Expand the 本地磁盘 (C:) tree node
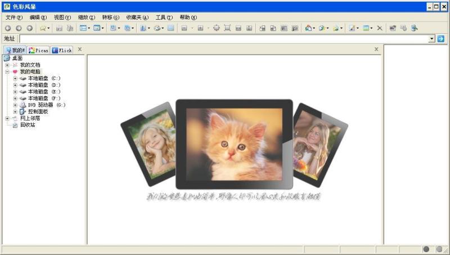Screen dimensions: 450x255 point(15,78)
